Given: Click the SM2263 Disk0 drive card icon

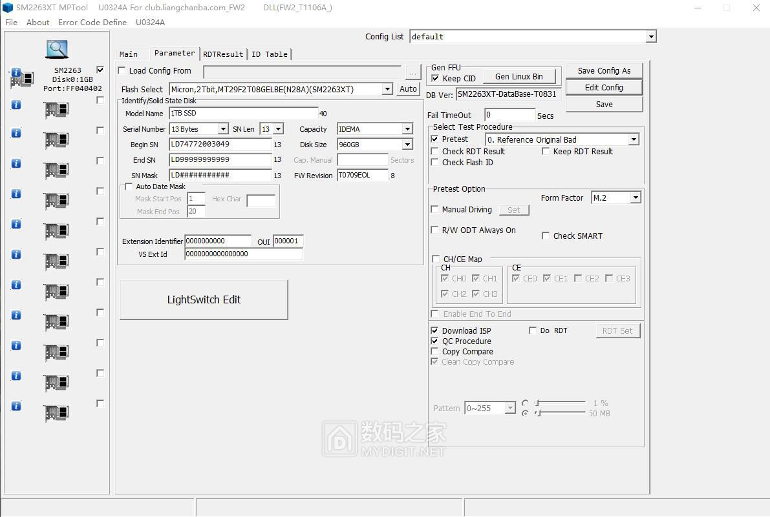Looking at the screenshot, I should click(x=26, y=80).
